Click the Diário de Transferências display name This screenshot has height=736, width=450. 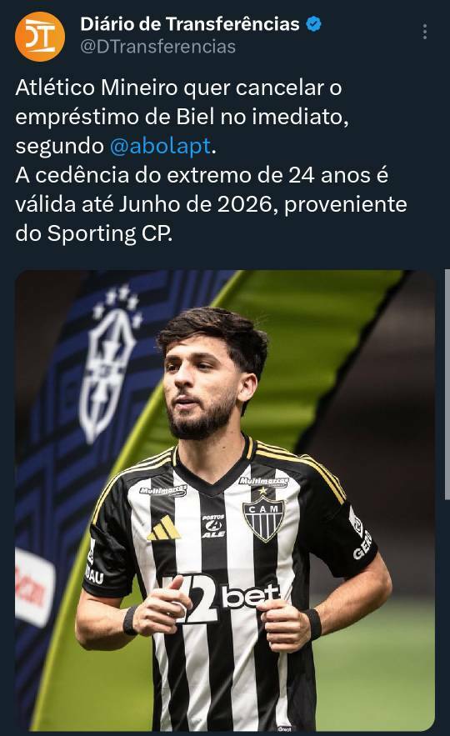pyautogui.click(x=190, y=23)
